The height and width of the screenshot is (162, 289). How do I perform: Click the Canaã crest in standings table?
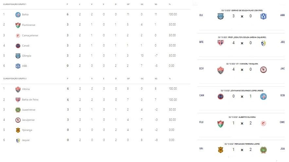tap(18, 45)
